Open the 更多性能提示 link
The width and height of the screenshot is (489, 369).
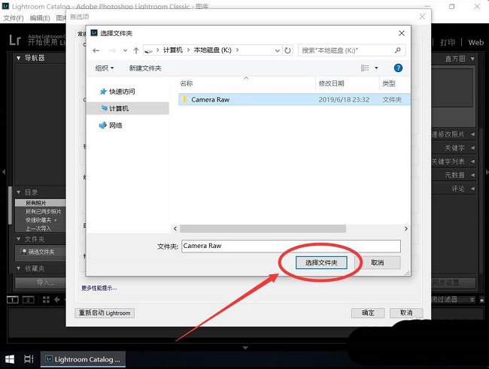pos(99,288)
